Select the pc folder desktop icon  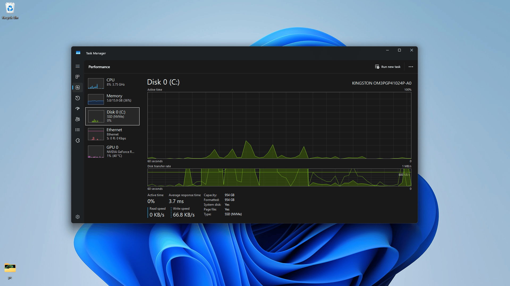point(10,271)
